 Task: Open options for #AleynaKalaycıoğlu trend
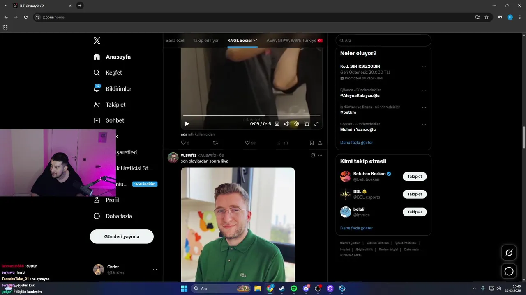[424, 91]
